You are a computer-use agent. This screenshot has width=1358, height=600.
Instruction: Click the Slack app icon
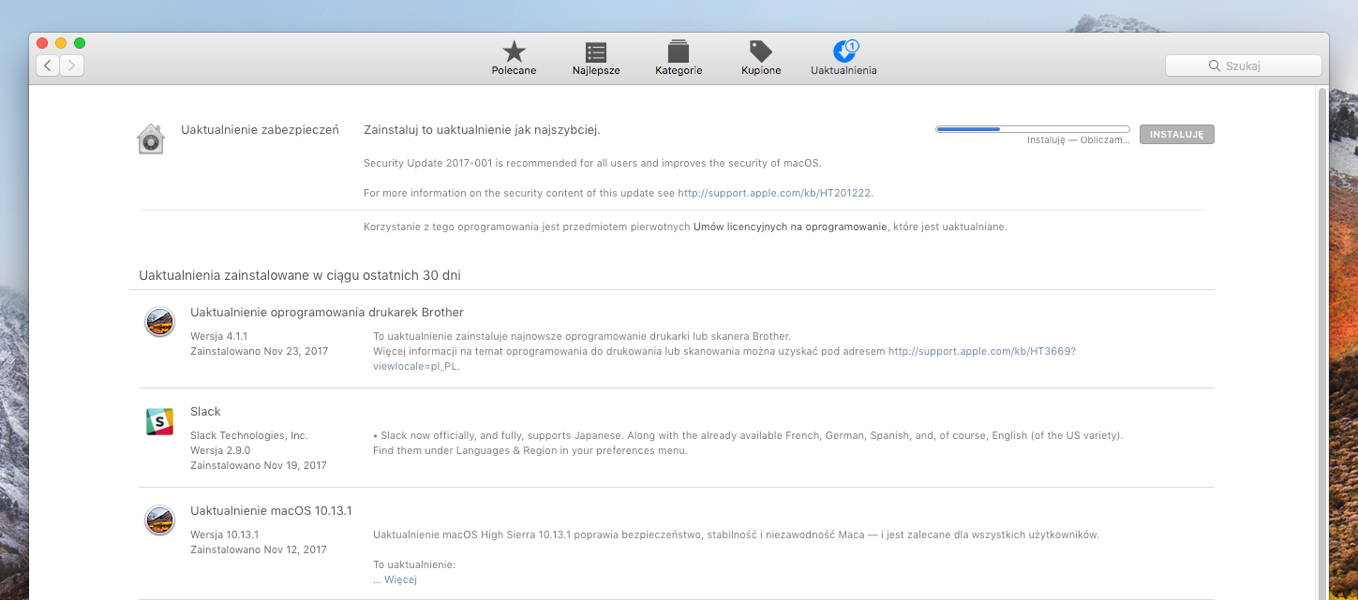coord(159,422)
